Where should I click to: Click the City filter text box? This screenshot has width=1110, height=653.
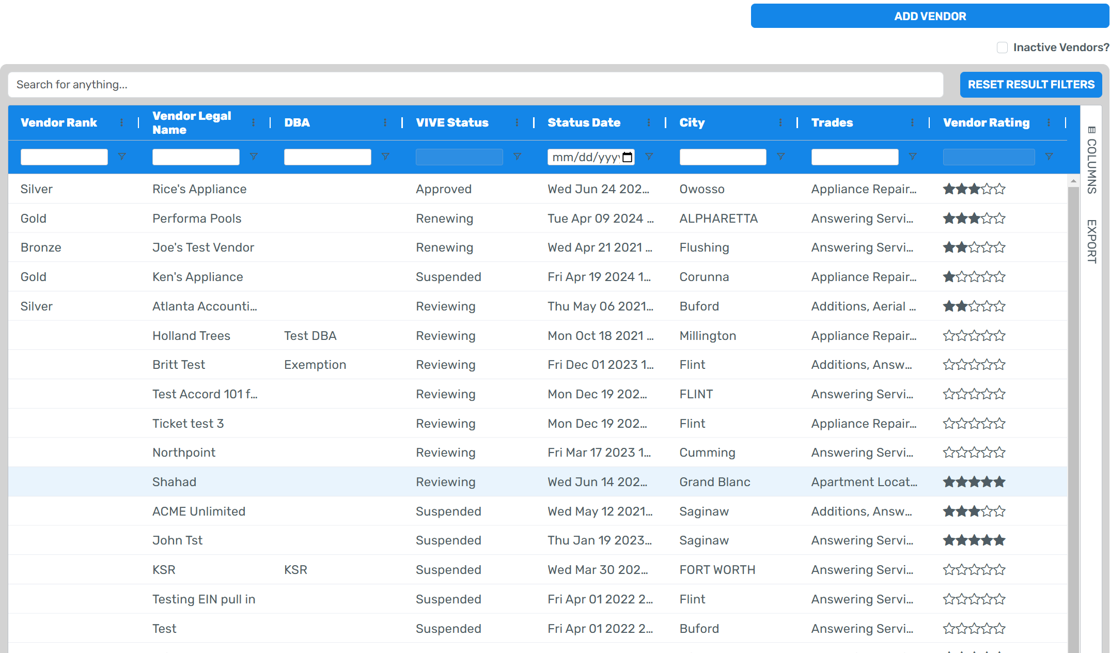pos(723,157)
